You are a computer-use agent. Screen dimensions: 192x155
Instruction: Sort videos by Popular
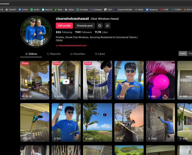tap(190, 54)
